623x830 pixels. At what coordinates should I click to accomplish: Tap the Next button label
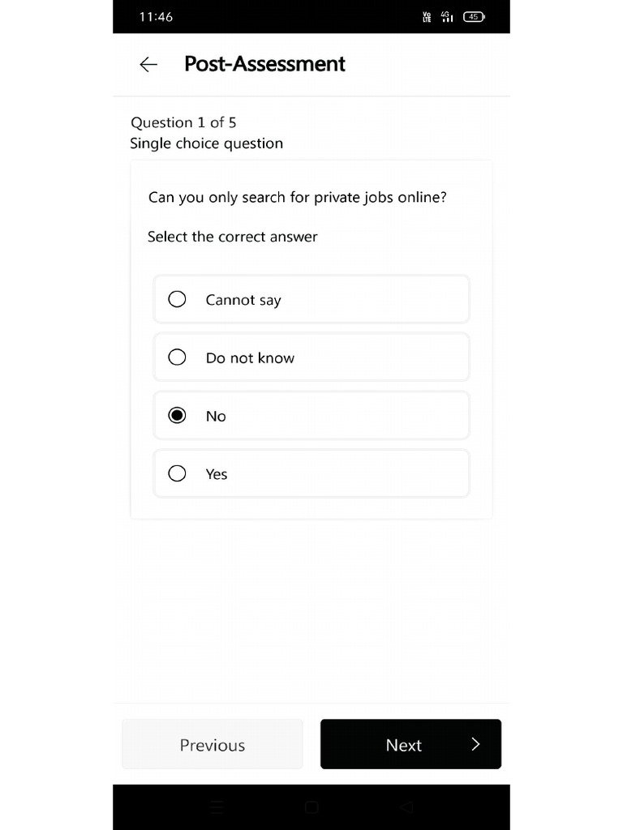coord(403,745)
